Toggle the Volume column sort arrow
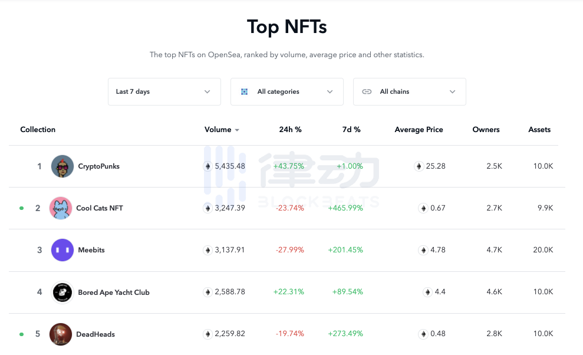The height and width of the screenshot is (355, 583). [237, 130]
